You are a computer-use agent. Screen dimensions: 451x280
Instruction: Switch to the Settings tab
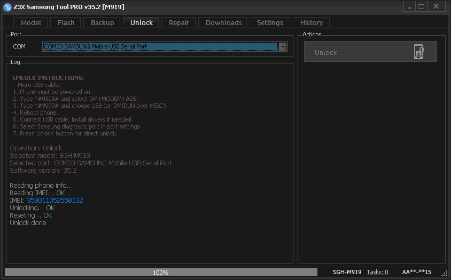(270, 23)
